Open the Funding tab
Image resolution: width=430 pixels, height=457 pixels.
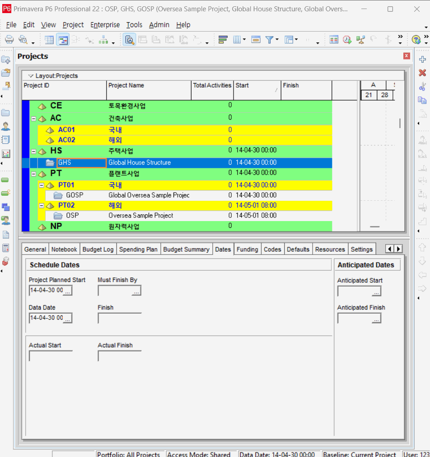pos(248,249)
